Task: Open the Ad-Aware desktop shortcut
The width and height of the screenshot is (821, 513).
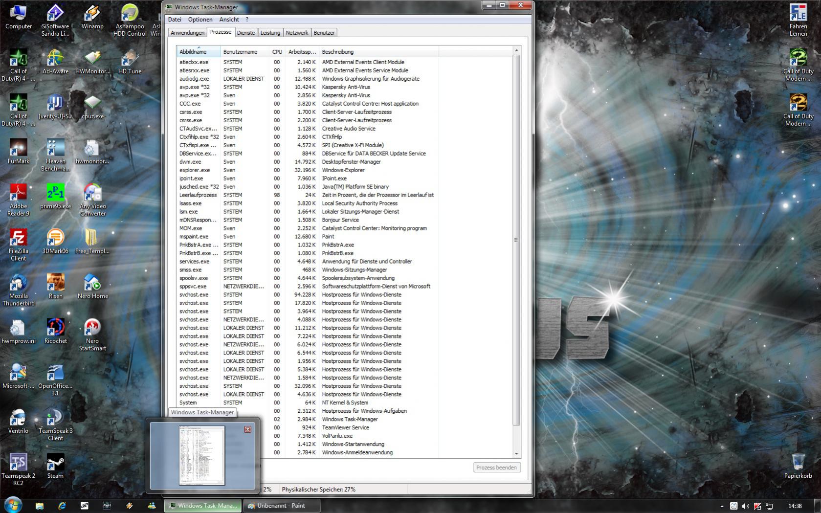Action: tap(55, 62)
